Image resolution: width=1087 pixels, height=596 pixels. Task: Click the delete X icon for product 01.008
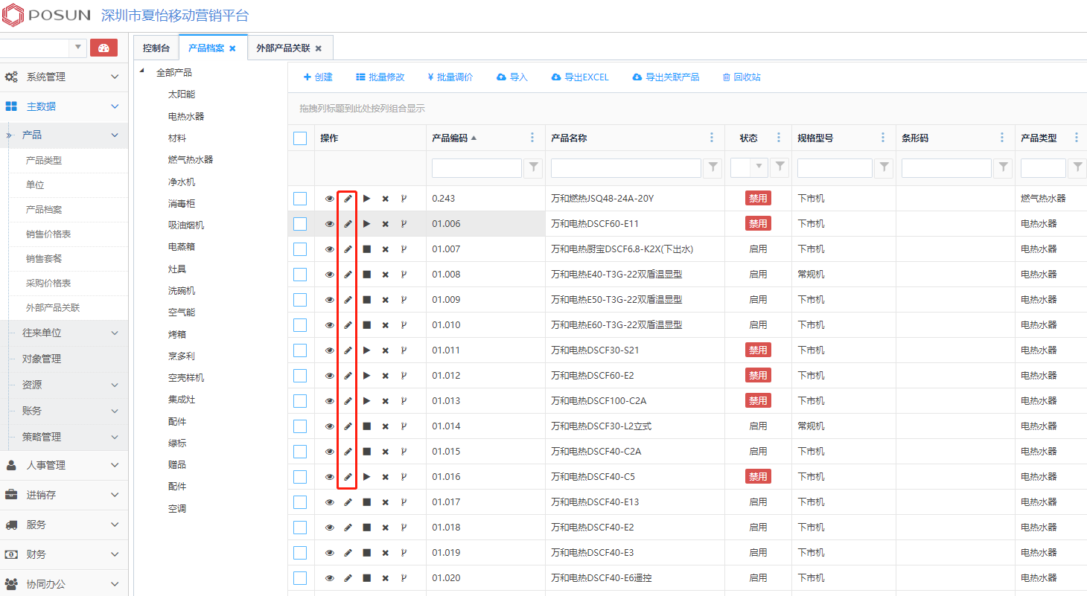[386, 275]
